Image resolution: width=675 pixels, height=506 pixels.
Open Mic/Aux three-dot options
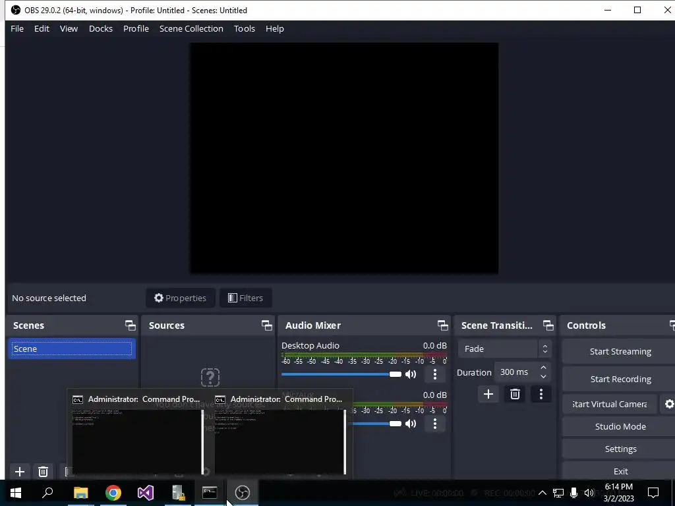tap(435, 424)
